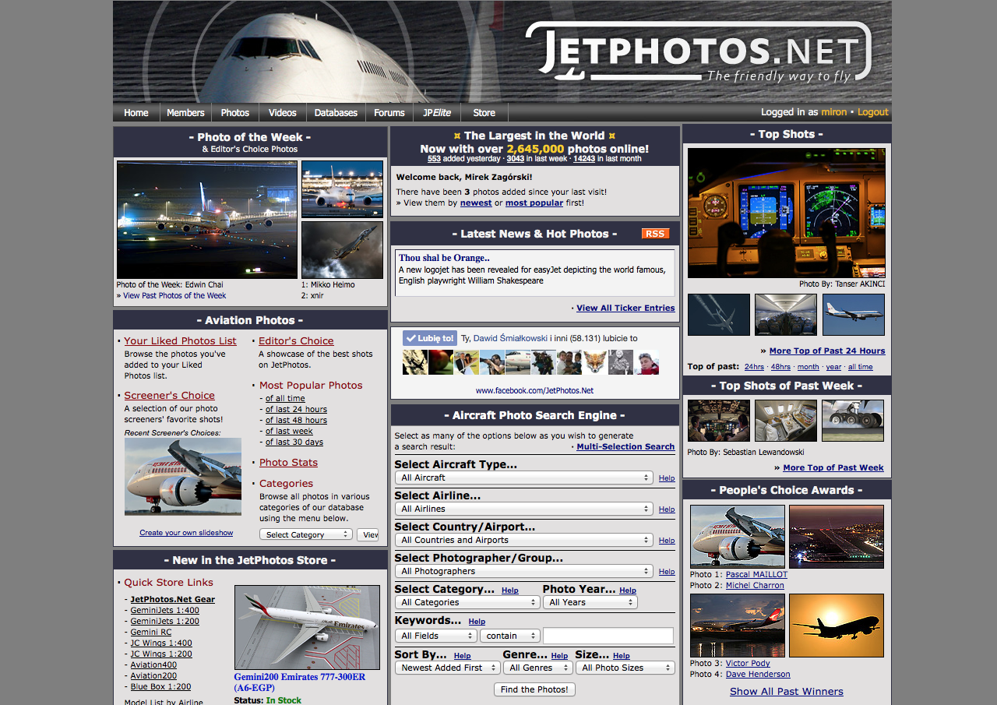Open People's Choice Air India photo thumbnail

[x=738, y=536]
